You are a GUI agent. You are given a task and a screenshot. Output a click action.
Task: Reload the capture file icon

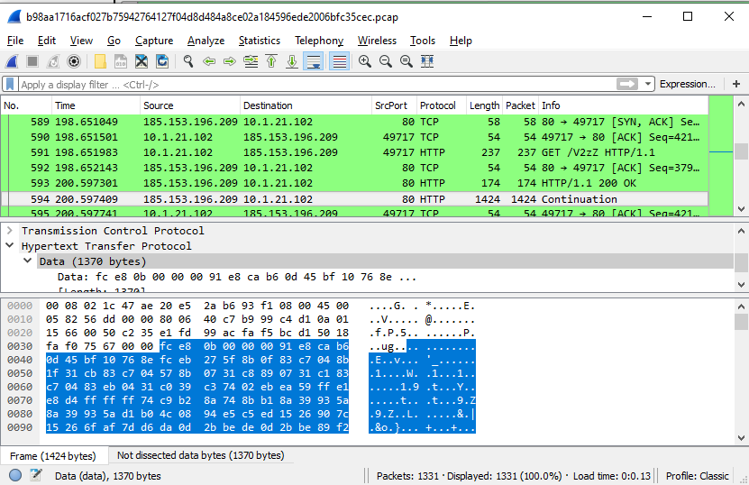[x=162, y=61]
